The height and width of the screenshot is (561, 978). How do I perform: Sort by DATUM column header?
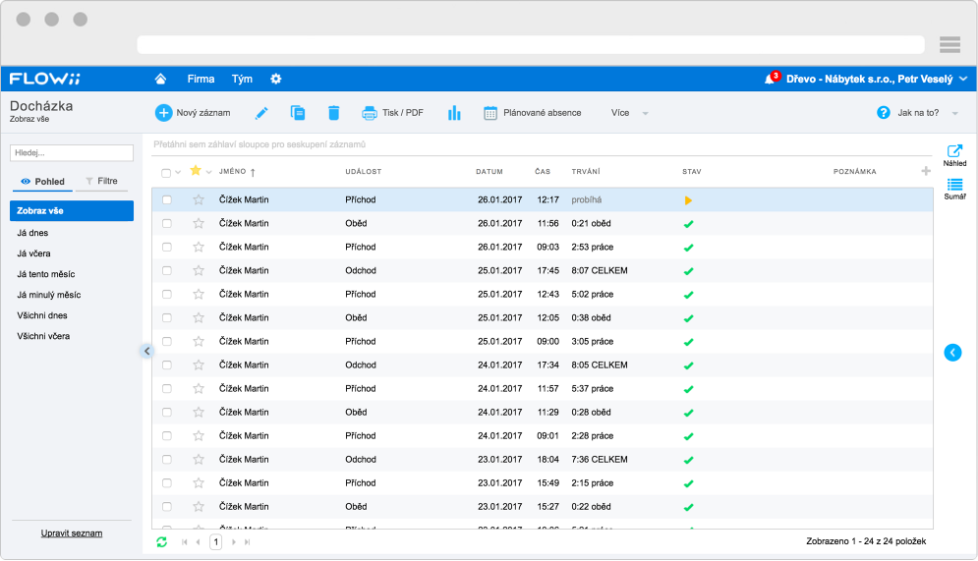(489, 171)
